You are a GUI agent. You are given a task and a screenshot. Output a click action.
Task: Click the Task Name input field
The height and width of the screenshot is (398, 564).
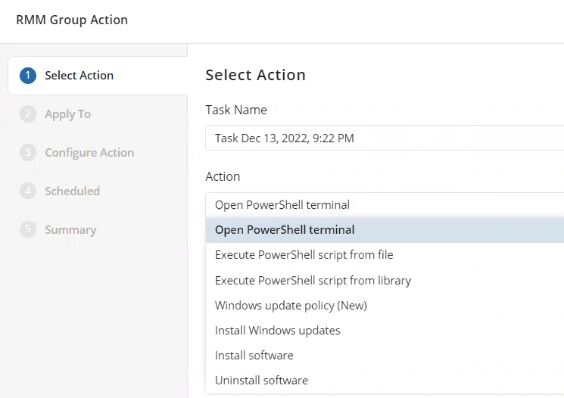tap(385, 138)
